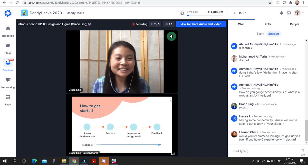Send the chat message with the arrow icon
308x165 pixels.
tap(303, 151)
